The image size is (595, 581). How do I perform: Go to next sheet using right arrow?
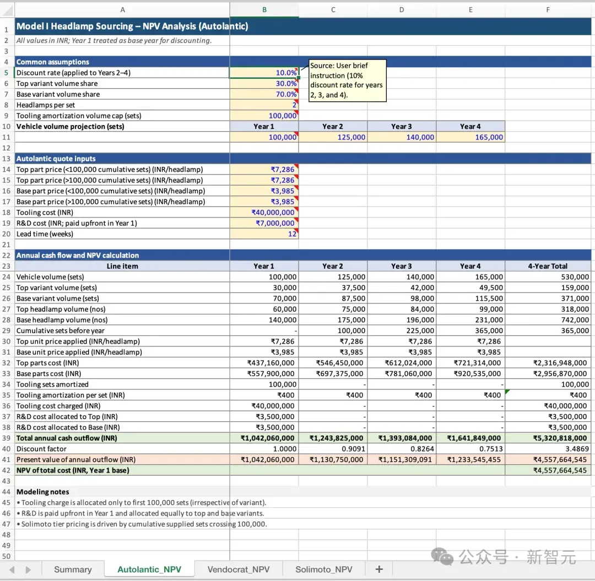(x=28, y=569)
